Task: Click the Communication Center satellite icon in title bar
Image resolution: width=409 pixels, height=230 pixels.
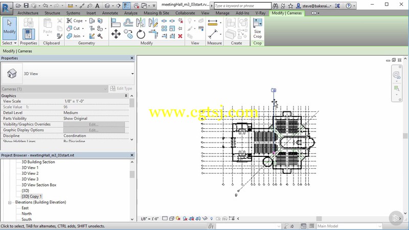Action: pyautogui.click(x=283, y=6)
